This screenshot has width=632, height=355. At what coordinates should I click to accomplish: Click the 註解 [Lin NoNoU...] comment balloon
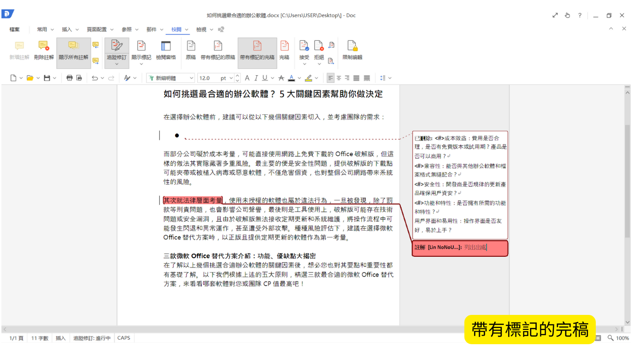point(460,248)
